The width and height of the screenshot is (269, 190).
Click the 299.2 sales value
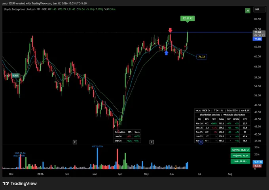tap(222, 128)
